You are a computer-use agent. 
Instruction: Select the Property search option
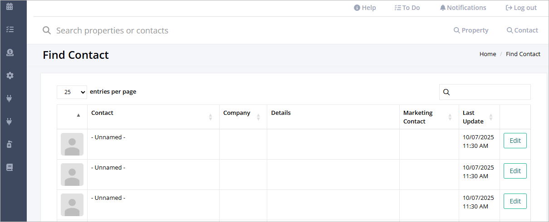[x=471, y=30]
